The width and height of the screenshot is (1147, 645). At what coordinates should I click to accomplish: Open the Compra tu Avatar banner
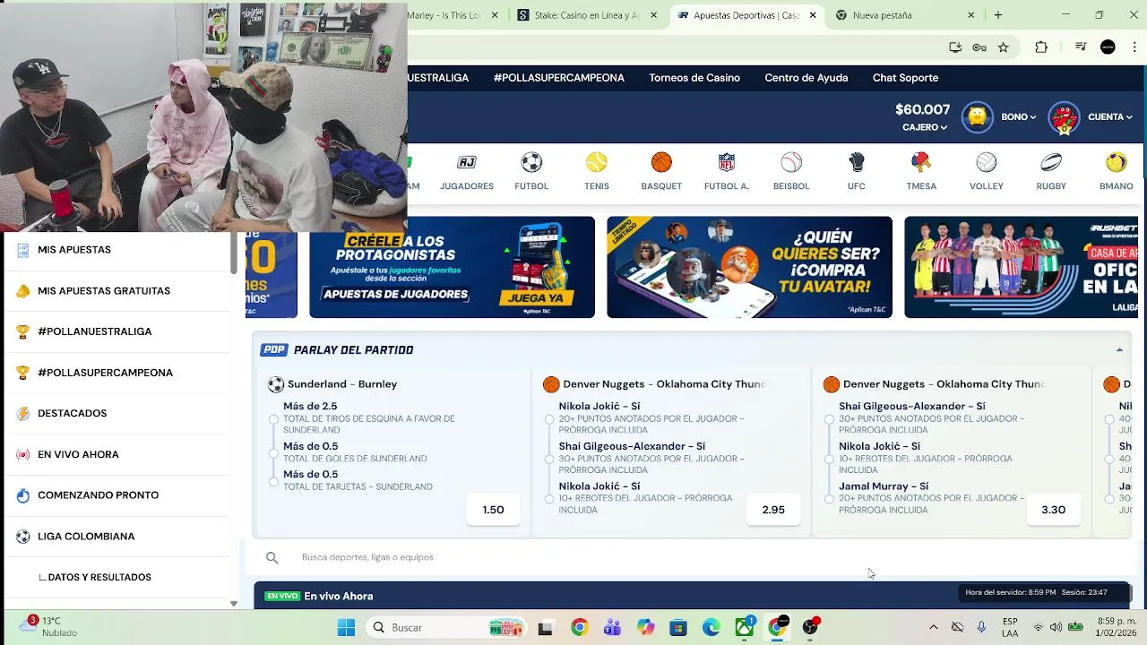tap(749, 267)
